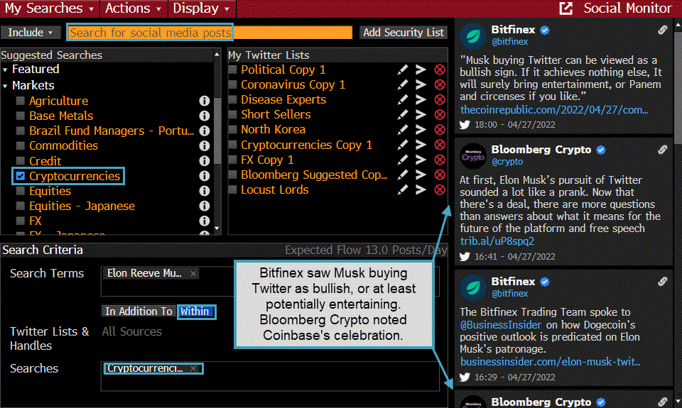The height and width of the screenshot is (408, 682).
Task: Open the Locust Lords list arrow
Action: 421,189
